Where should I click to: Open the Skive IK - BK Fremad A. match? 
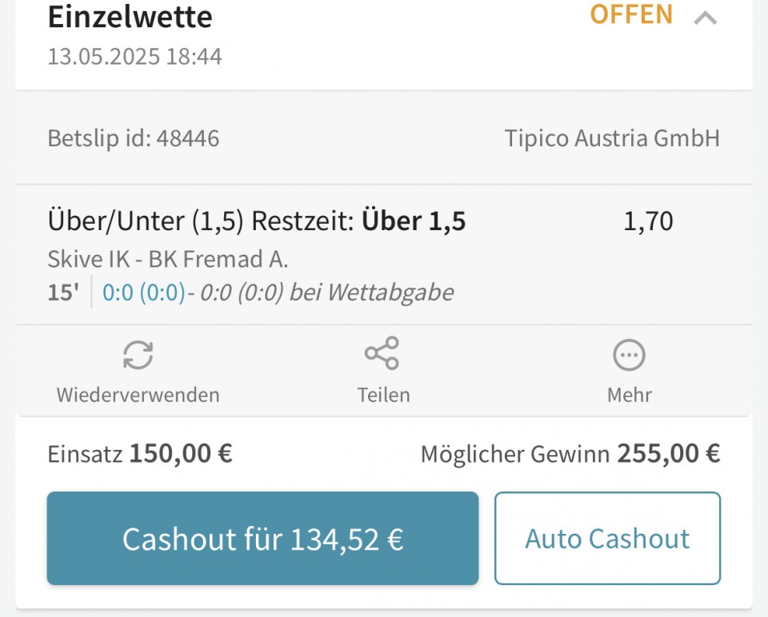point(167,259)
